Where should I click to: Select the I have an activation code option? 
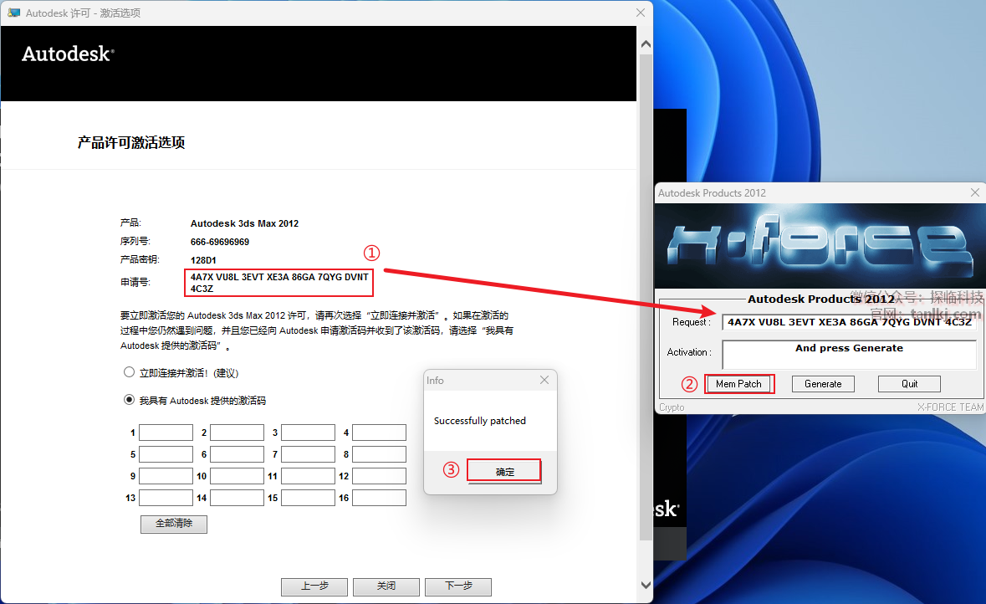(129, 400)
